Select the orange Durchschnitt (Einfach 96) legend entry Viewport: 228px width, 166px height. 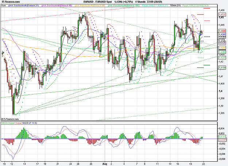90,5
